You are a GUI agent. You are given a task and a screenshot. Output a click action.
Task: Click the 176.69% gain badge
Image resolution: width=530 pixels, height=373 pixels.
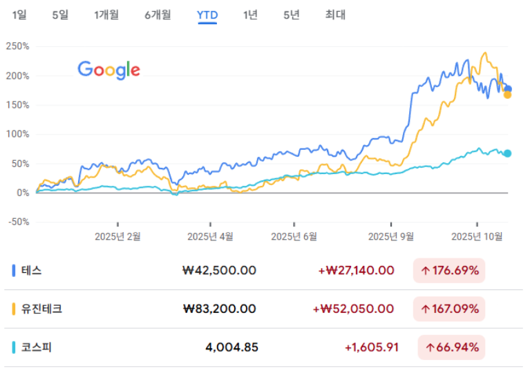coord(449,271)
